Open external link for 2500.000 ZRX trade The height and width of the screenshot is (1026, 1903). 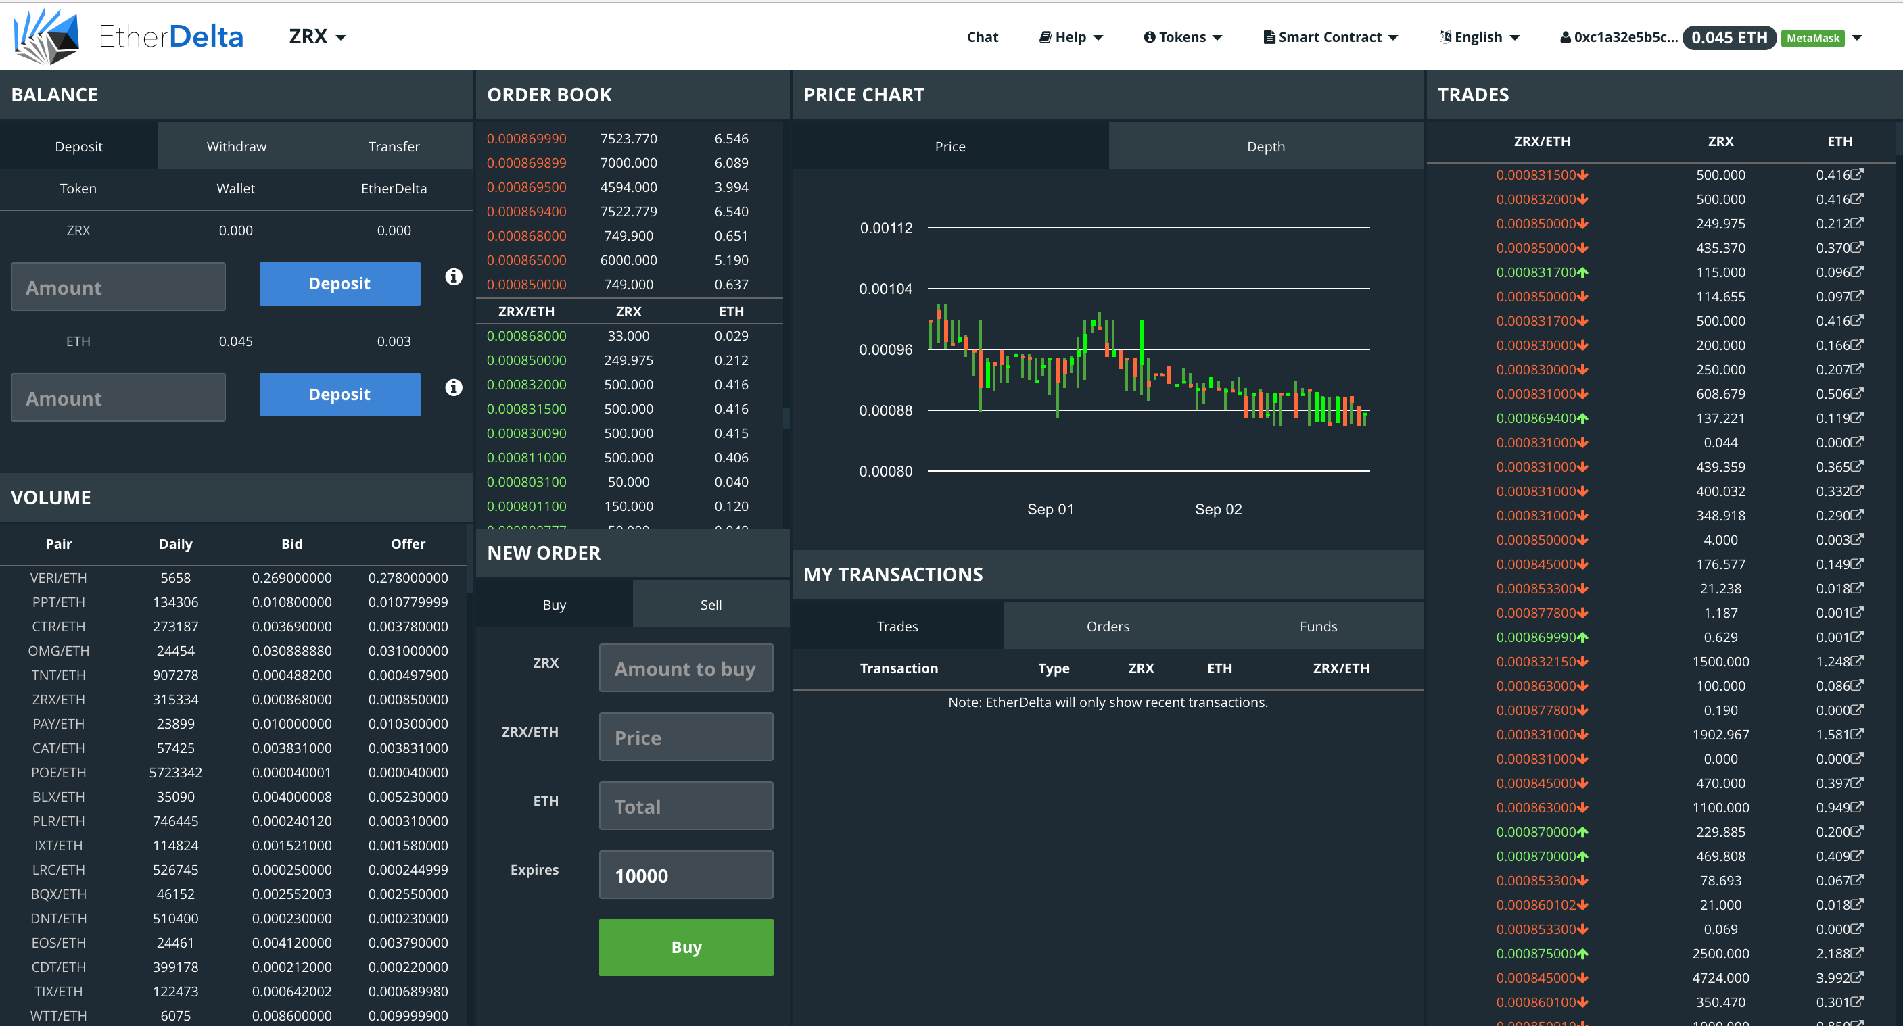(1857, 952)
